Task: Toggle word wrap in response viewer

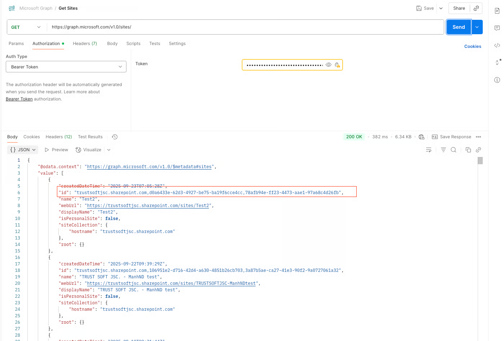Action: 428,150
